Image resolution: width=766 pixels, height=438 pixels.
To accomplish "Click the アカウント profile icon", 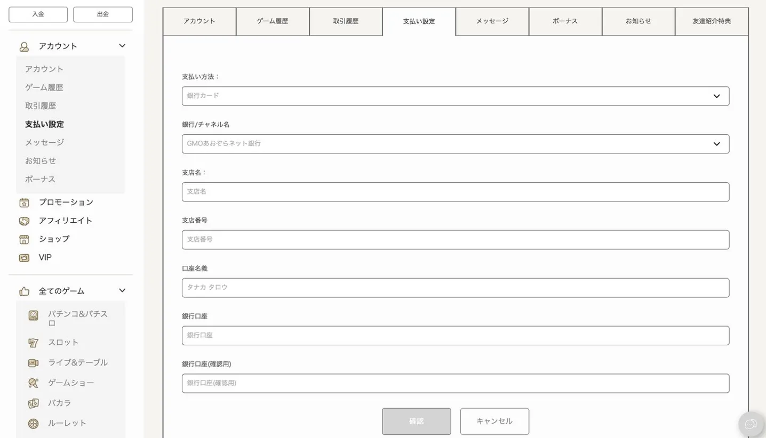I will coord(23,46).
